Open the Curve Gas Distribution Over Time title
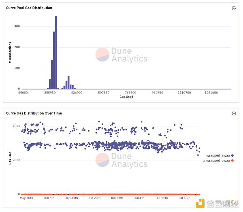Screen dimensions: 243x212 click(x=34, y=113)
